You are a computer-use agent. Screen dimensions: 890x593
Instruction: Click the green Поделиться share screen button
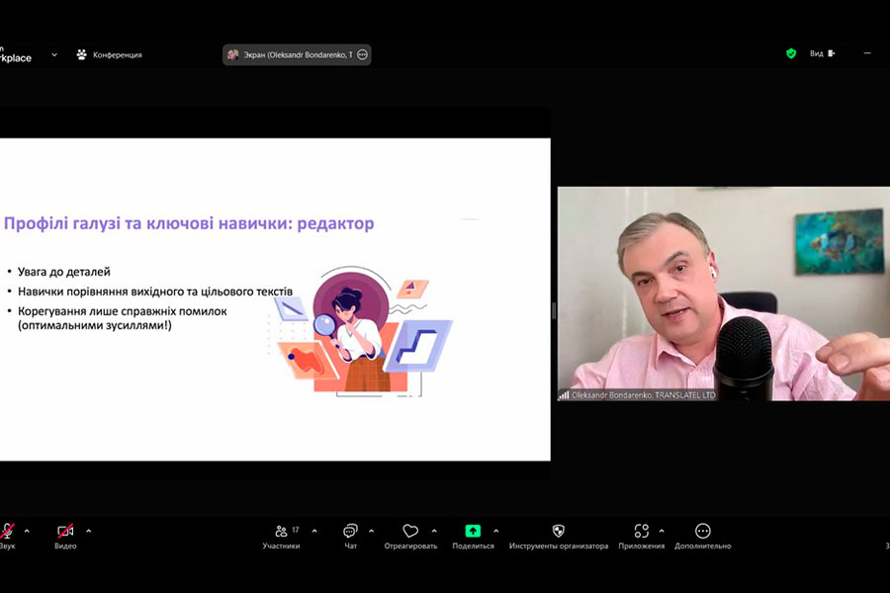point(473,536)
